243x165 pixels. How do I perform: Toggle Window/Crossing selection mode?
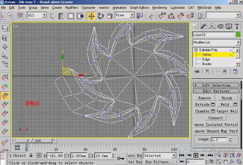pyautogui.click(x=80, y=16)
